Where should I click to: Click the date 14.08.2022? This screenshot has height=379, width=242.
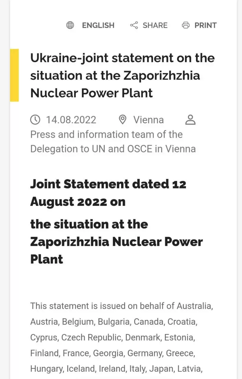coord(71,120)
